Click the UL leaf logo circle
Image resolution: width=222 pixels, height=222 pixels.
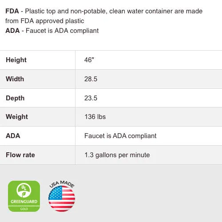point(24,190)
